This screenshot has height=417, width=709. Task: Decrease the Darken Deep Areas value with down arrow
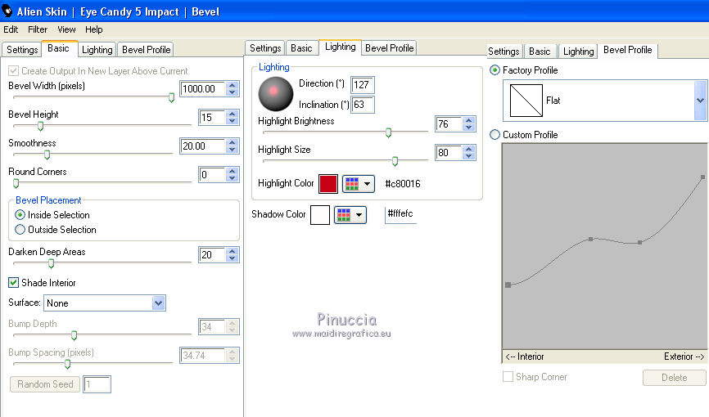click(x=233, y=258)
